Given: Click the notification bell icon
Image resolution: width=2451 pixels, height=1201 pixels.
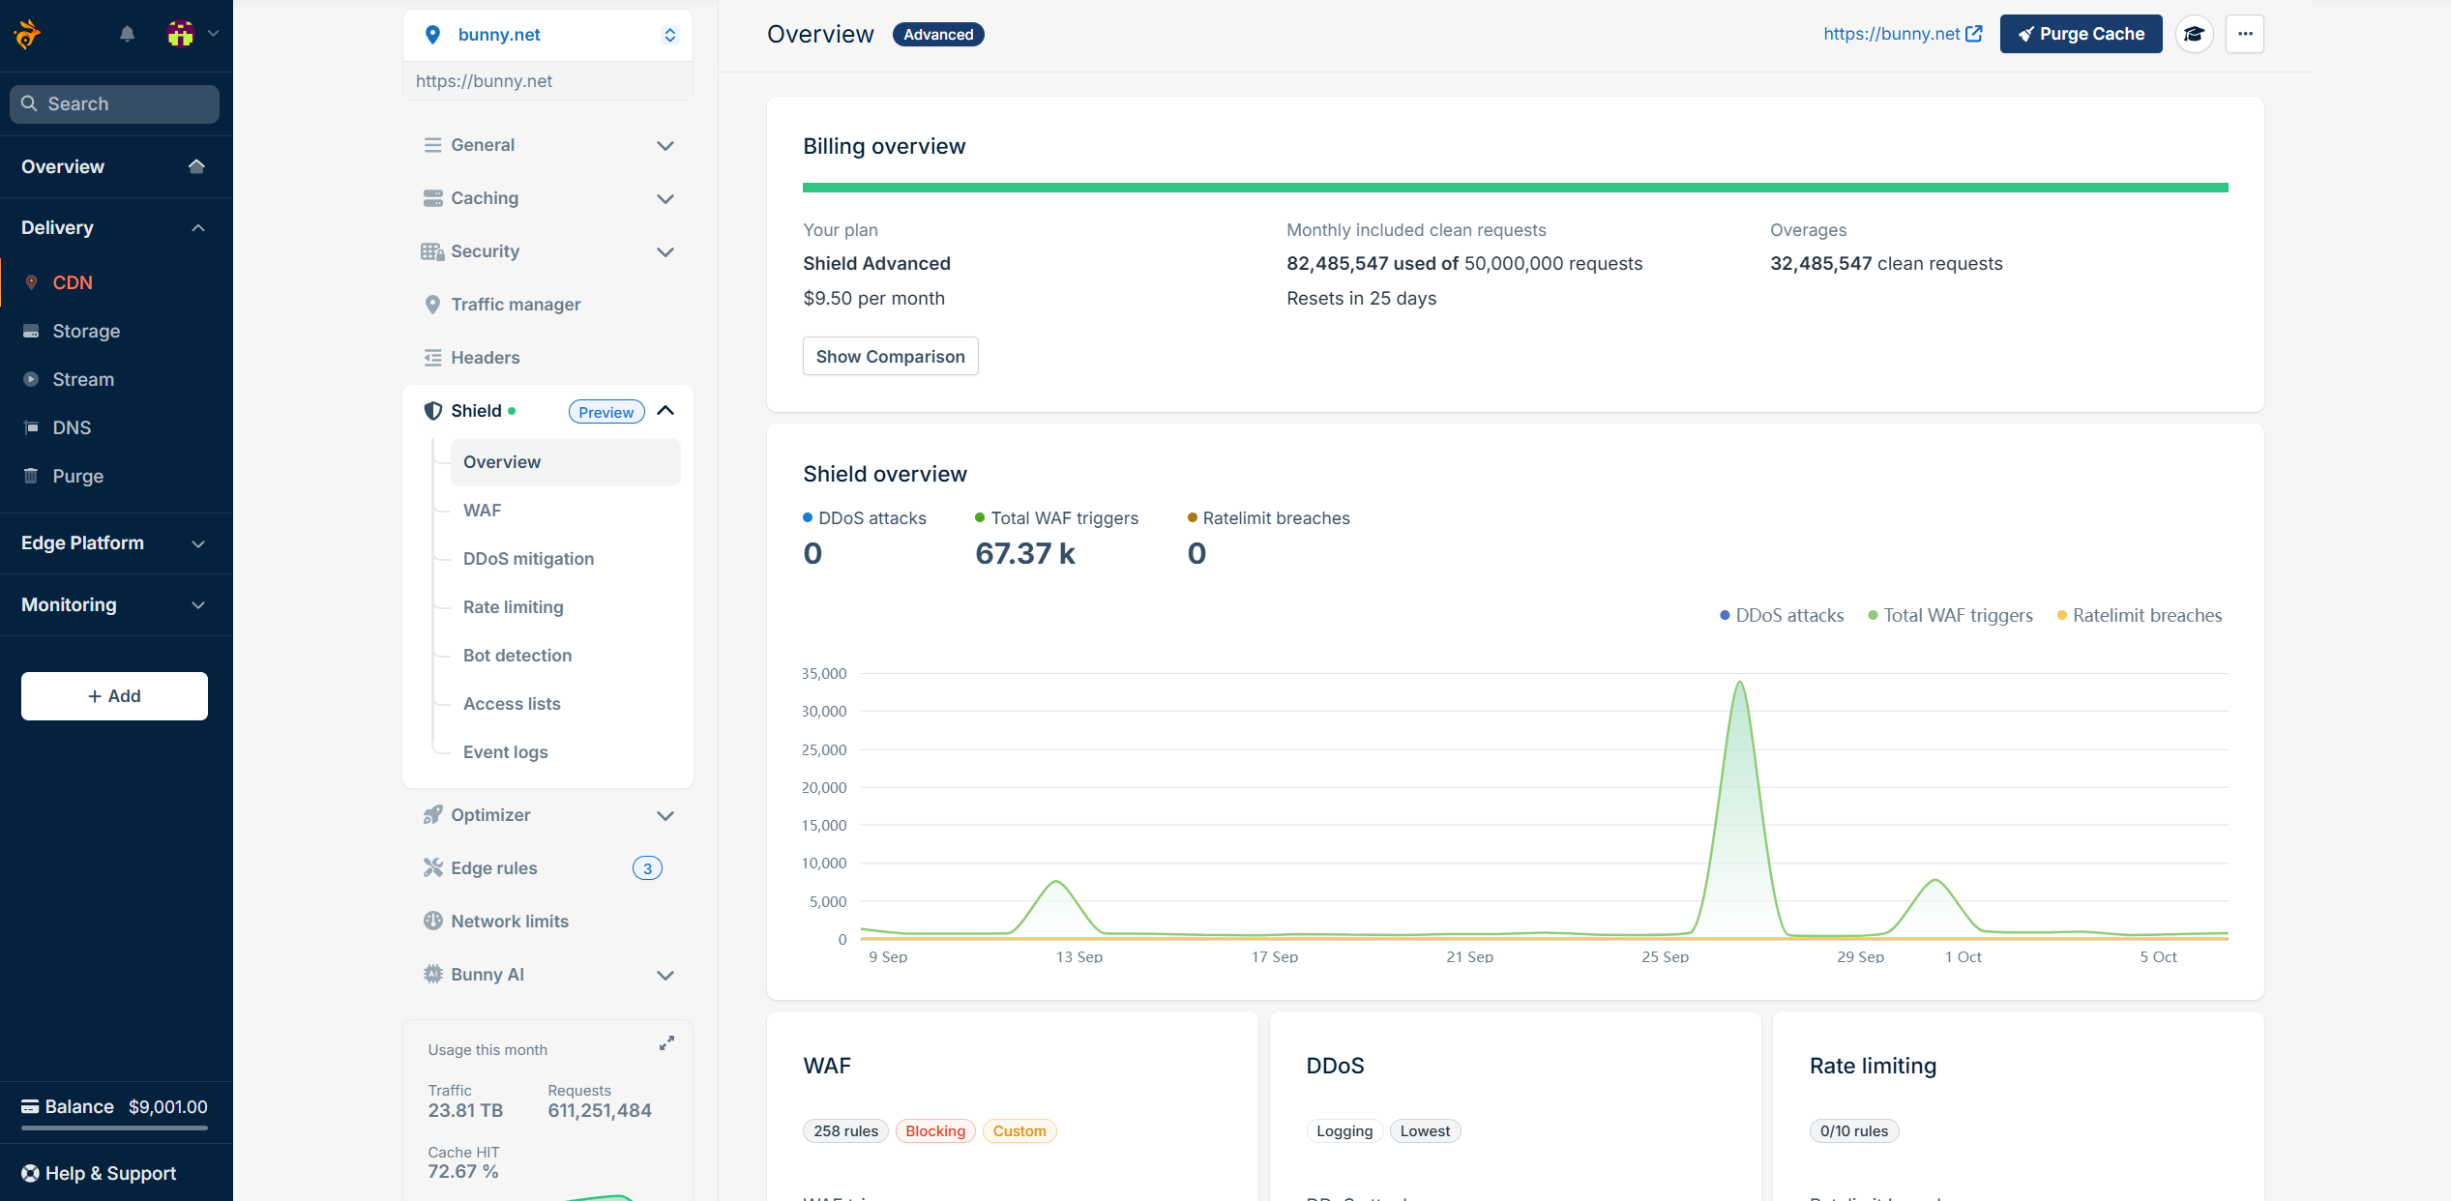Looking at the screenshot, I should tap(127, 34).
